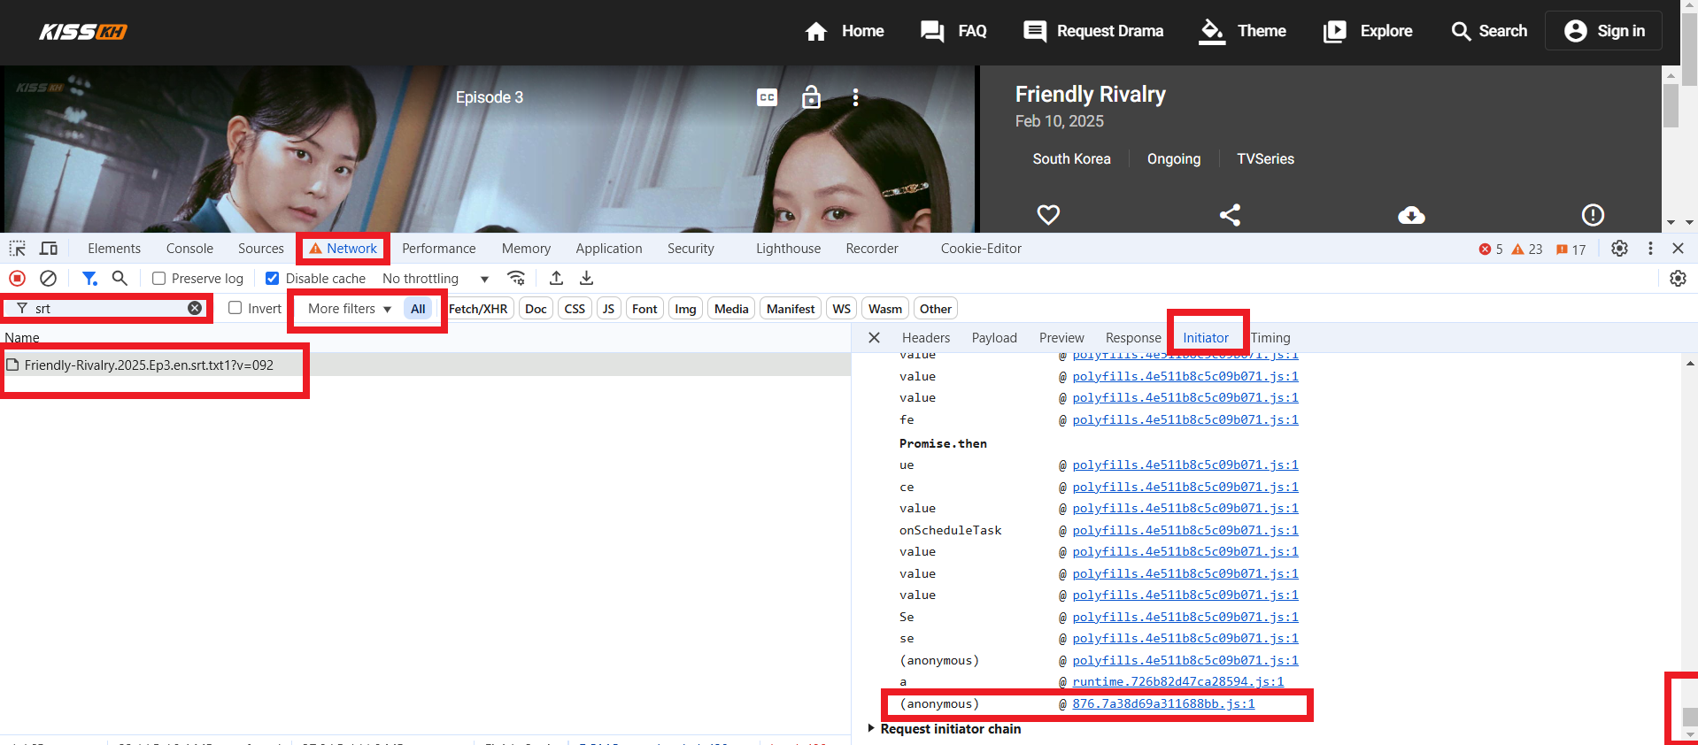
Task: Clear the network log
Action: 49,279
